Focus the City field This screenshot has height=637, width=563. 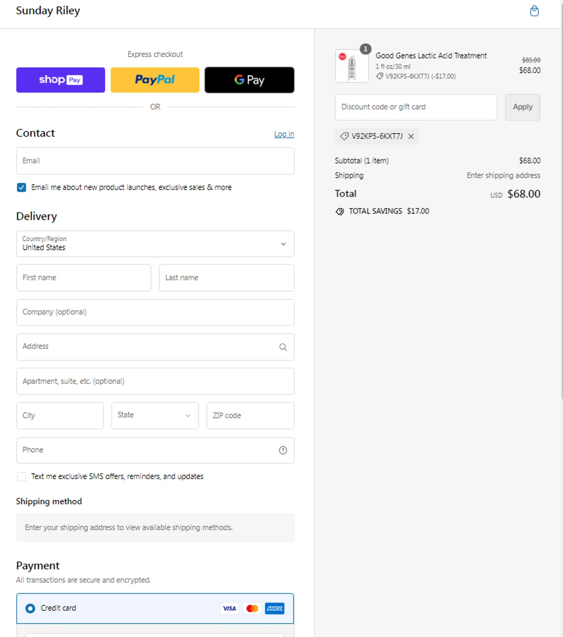pos(60,415)
